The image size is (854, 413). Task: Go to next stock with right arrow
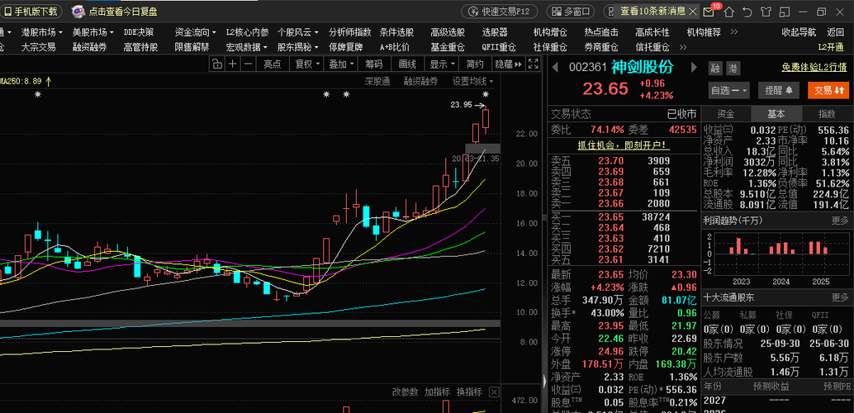coord(694,68)
